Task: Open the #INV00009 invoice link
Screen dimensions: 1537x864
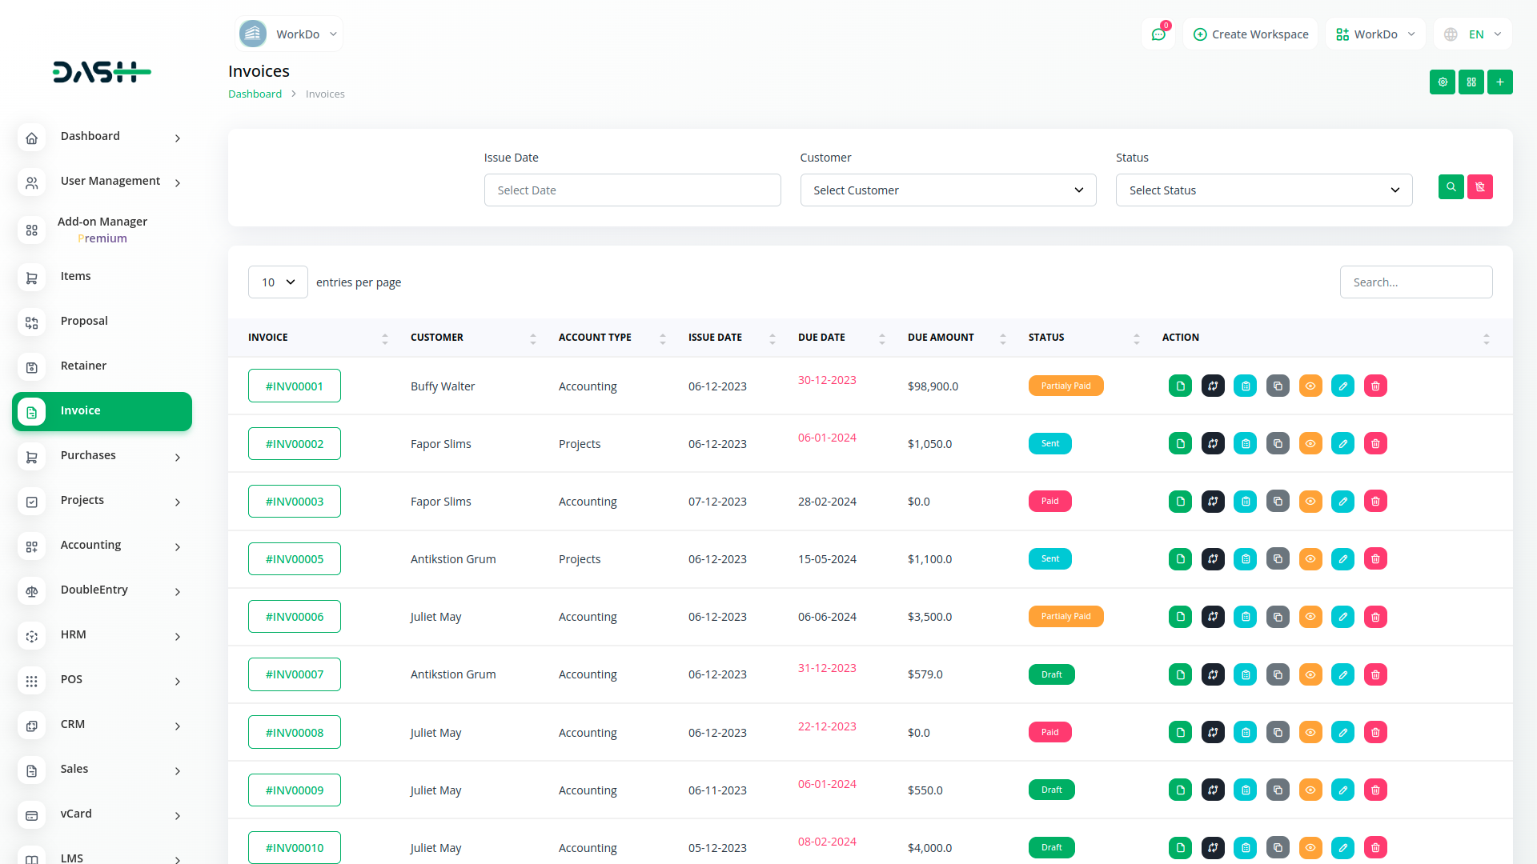Action: [x=295, y=790]
